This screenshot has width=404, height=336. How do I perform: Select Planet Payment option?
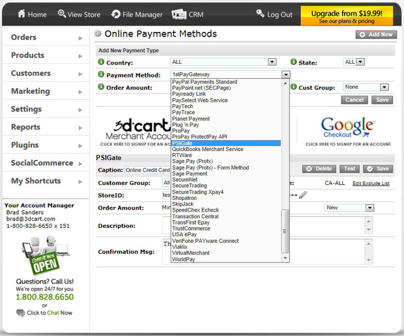pos(226,119)
